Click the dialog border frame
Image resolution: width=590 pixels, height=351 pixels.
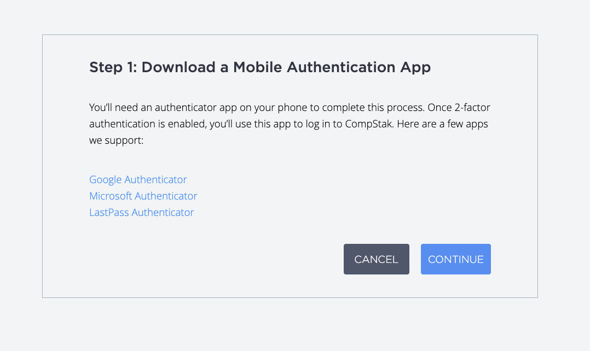click(x=290, y=33)
